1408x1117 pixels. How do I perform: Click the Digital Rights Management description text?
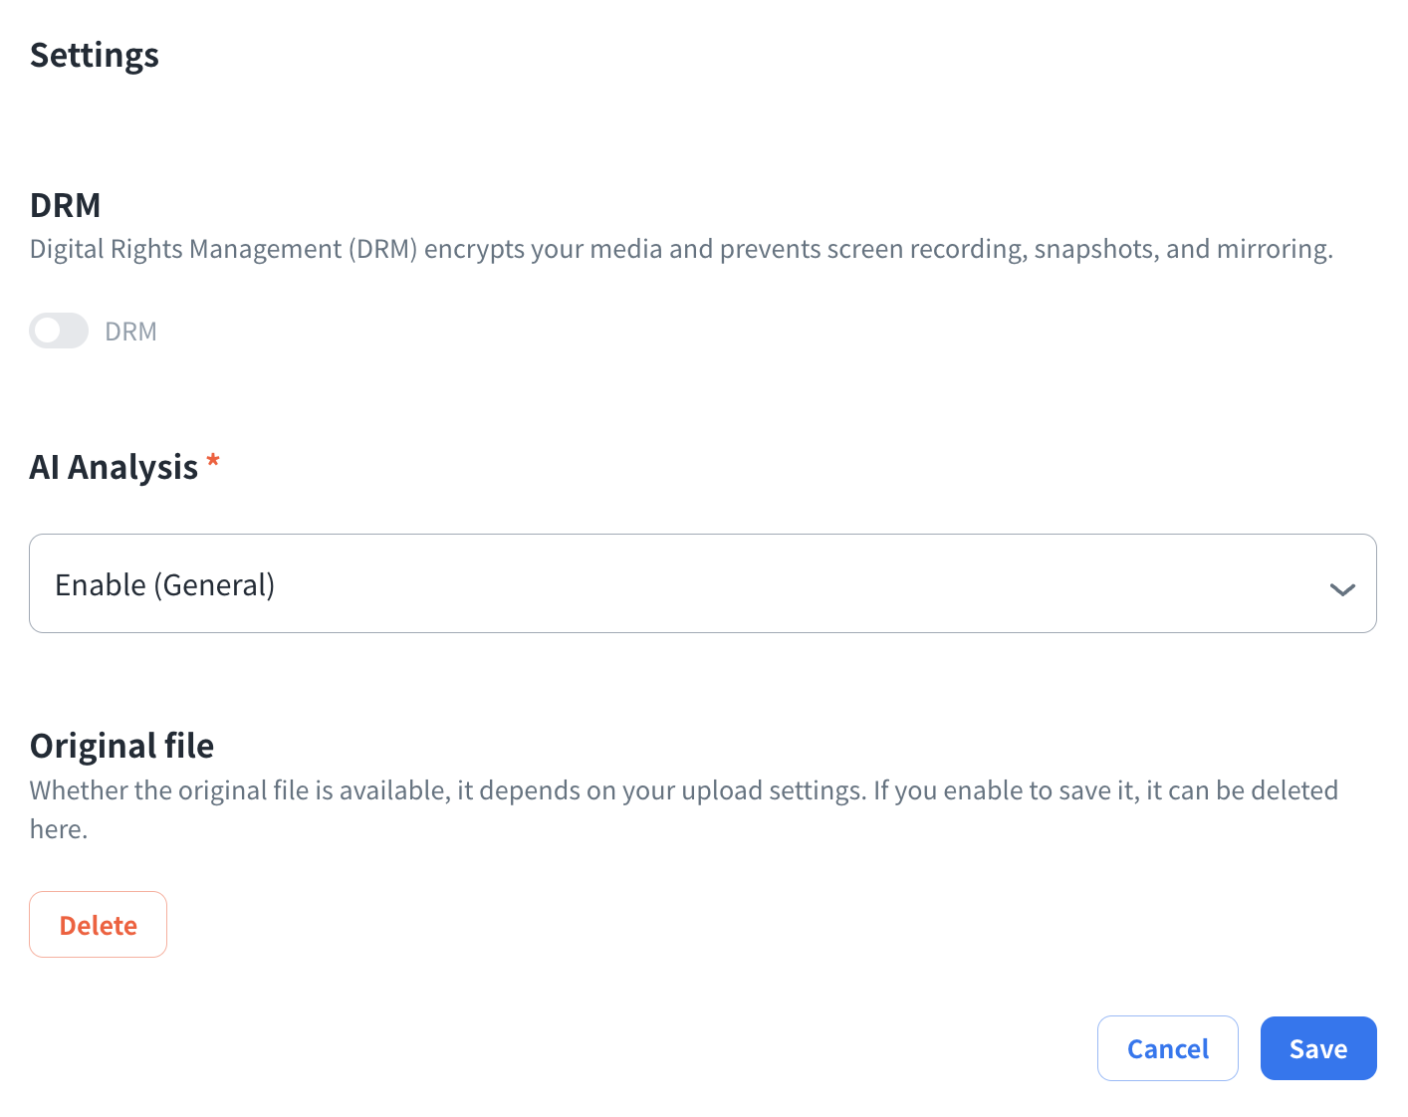[x=681, y=249]
